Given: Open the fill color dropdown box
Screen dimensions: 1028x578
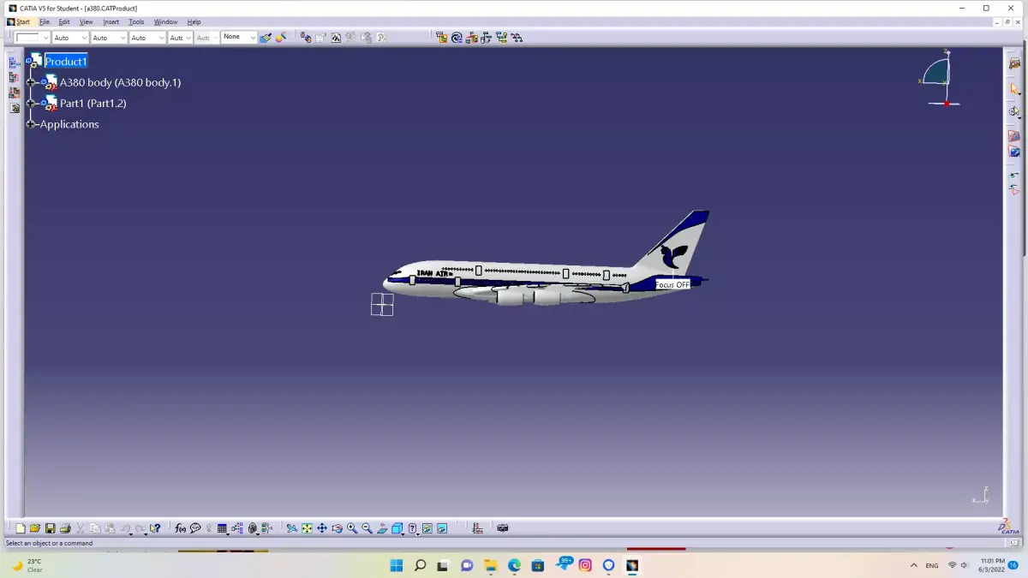Looking at the screenshot, I should point(33,38).
